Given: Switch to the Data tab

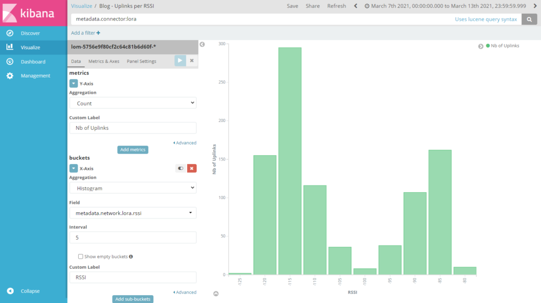Looking at the screenshot, I should (76, 61).
